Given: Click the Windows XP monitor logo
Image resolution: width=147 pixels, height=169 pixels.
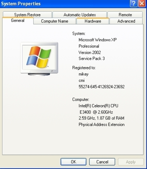Looking at the screenshot, I should (x=39, y=59).
